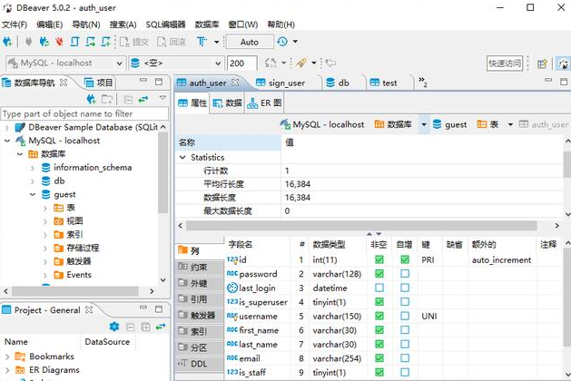Click the 回滚 (rollback) toolbar button
The width and height of the screenshot is (571, 381).
click(x=171, y=42)
